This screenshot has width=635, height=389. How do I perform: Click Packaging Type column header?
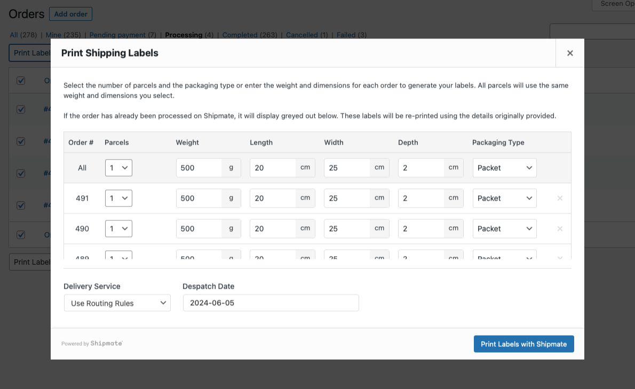[498, 142]
